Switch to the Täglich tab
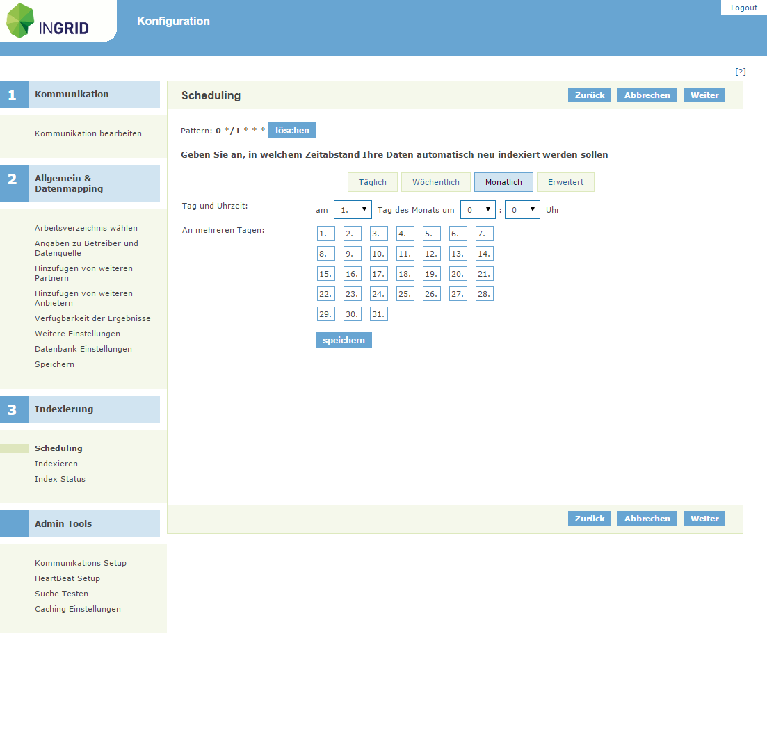The height and width of the screenshot is (732, 767). [x=372, y=181]
